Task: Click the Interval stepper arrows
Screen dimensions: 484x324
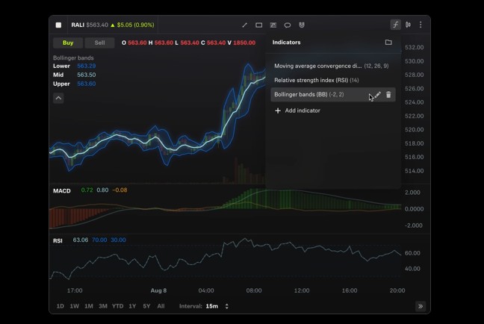Action: point(227,306)
